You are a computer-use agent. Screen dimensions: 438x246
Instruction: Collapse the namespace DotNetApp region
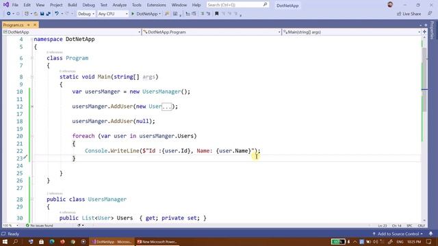32,40
